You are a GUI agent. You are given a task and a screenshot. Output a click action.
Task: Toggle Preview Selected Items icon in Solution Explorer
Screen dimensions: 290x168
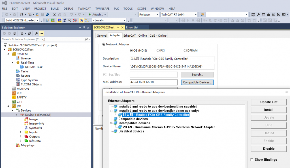tap(41, 34)
